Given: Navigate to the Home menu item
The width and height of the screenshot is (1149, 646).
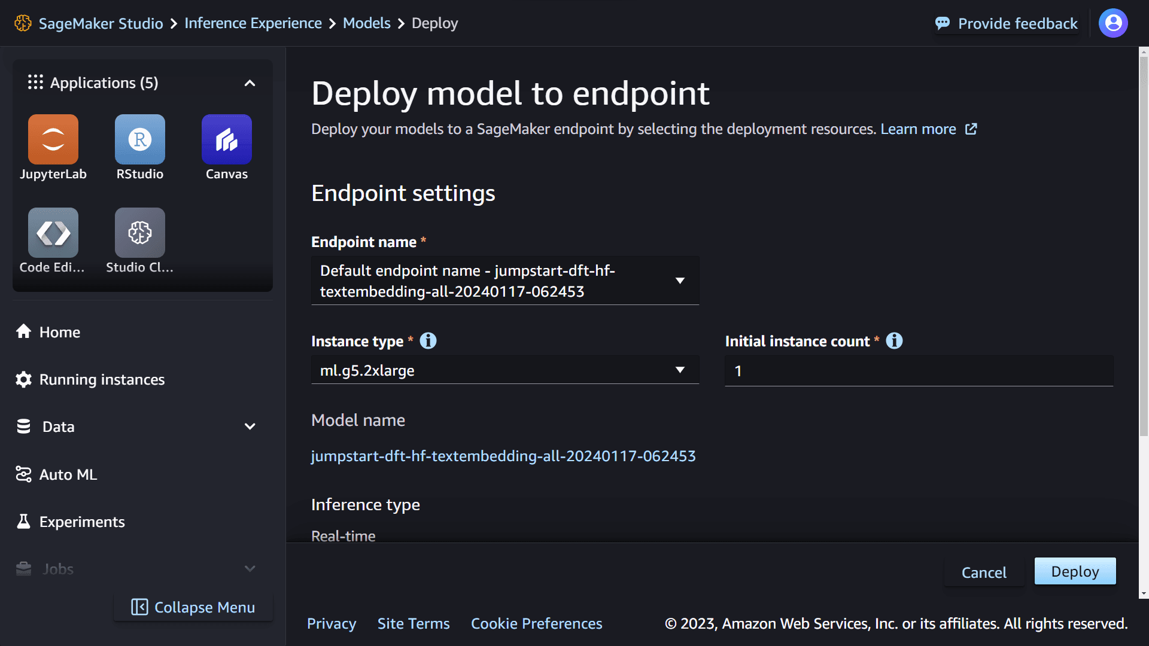Looking at the screenshot, I should tap(60, 331).
